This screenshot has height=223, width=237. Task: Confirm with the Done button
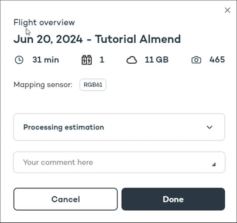click(x=173, y=199)
